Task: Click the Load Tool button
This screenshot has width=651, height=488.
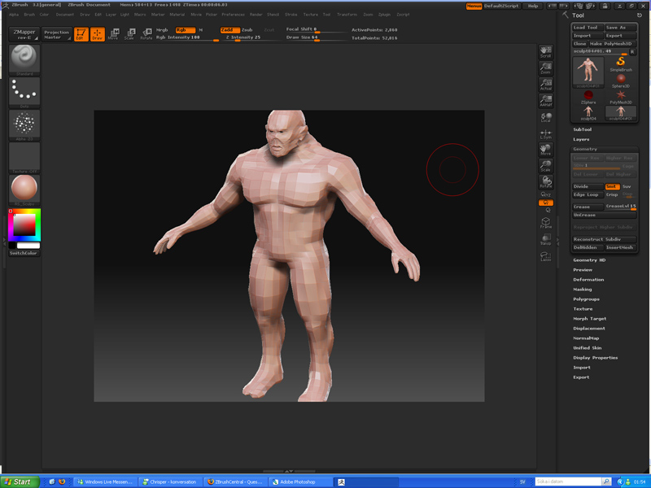Action: tap(586, 28)
